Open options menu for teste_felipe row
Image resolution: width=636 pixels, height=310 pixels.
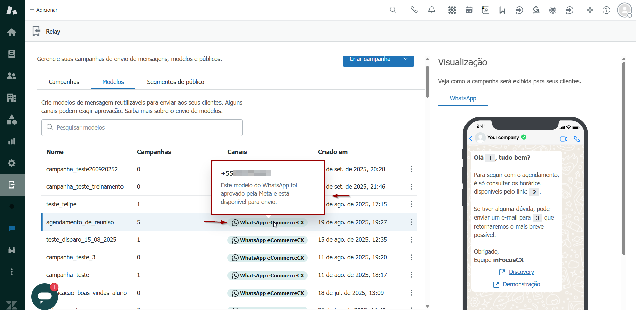pos(412,204)
